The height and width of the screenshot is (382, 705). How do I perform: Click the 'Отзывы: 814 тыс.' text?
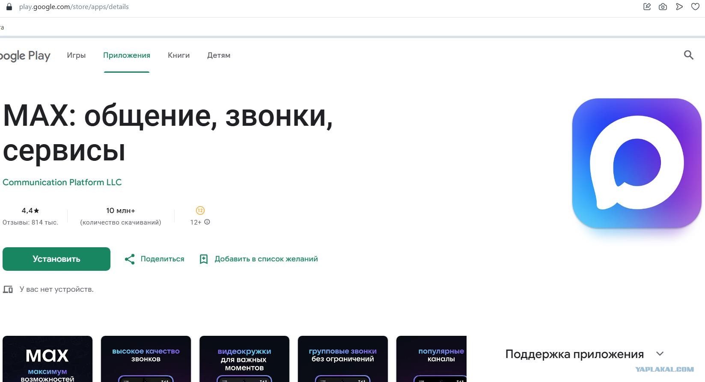tap(30, 222)
